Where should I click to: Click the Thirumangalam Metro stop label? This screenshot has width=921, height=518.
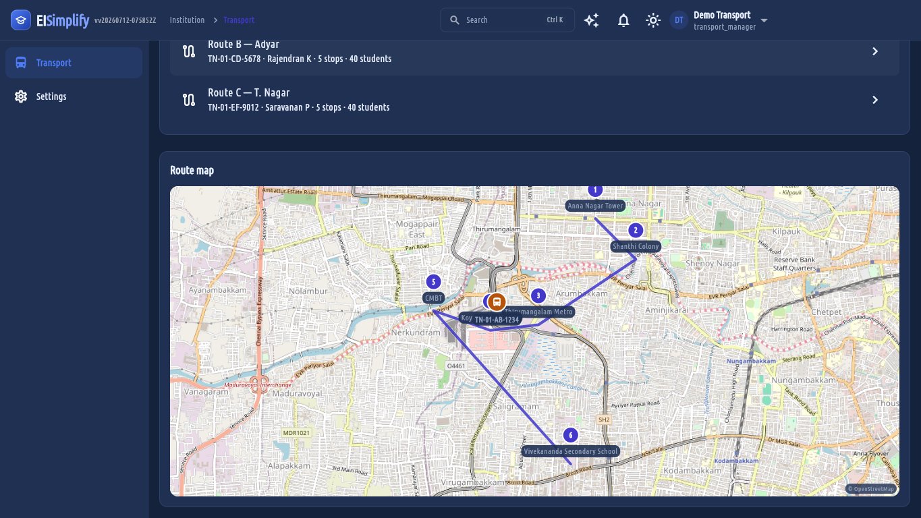539,312
